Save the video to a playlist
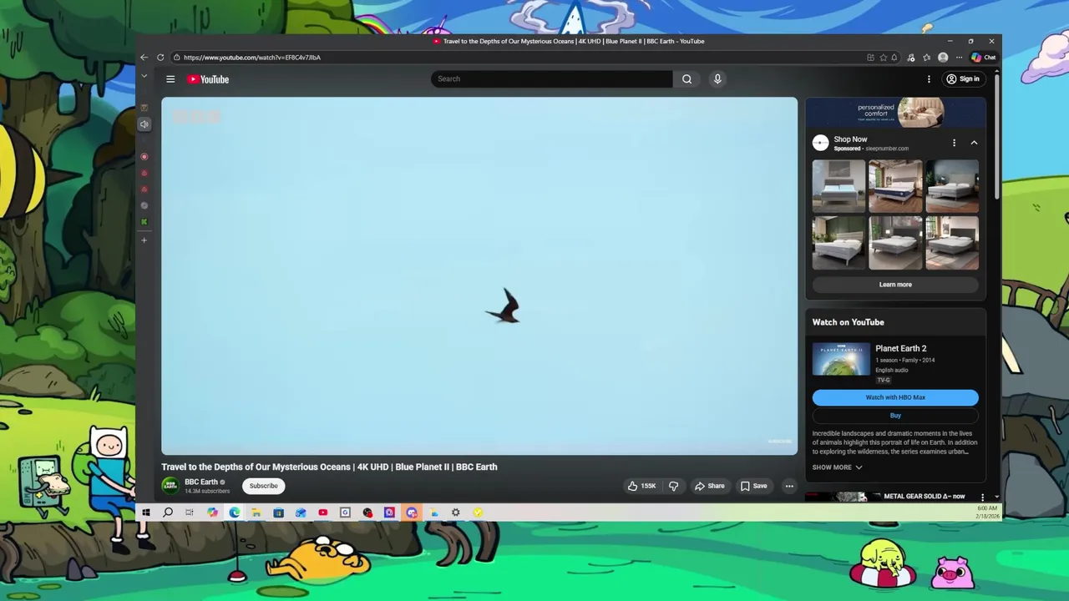Viewport: 1069px width, 601px height. (753, 486)
